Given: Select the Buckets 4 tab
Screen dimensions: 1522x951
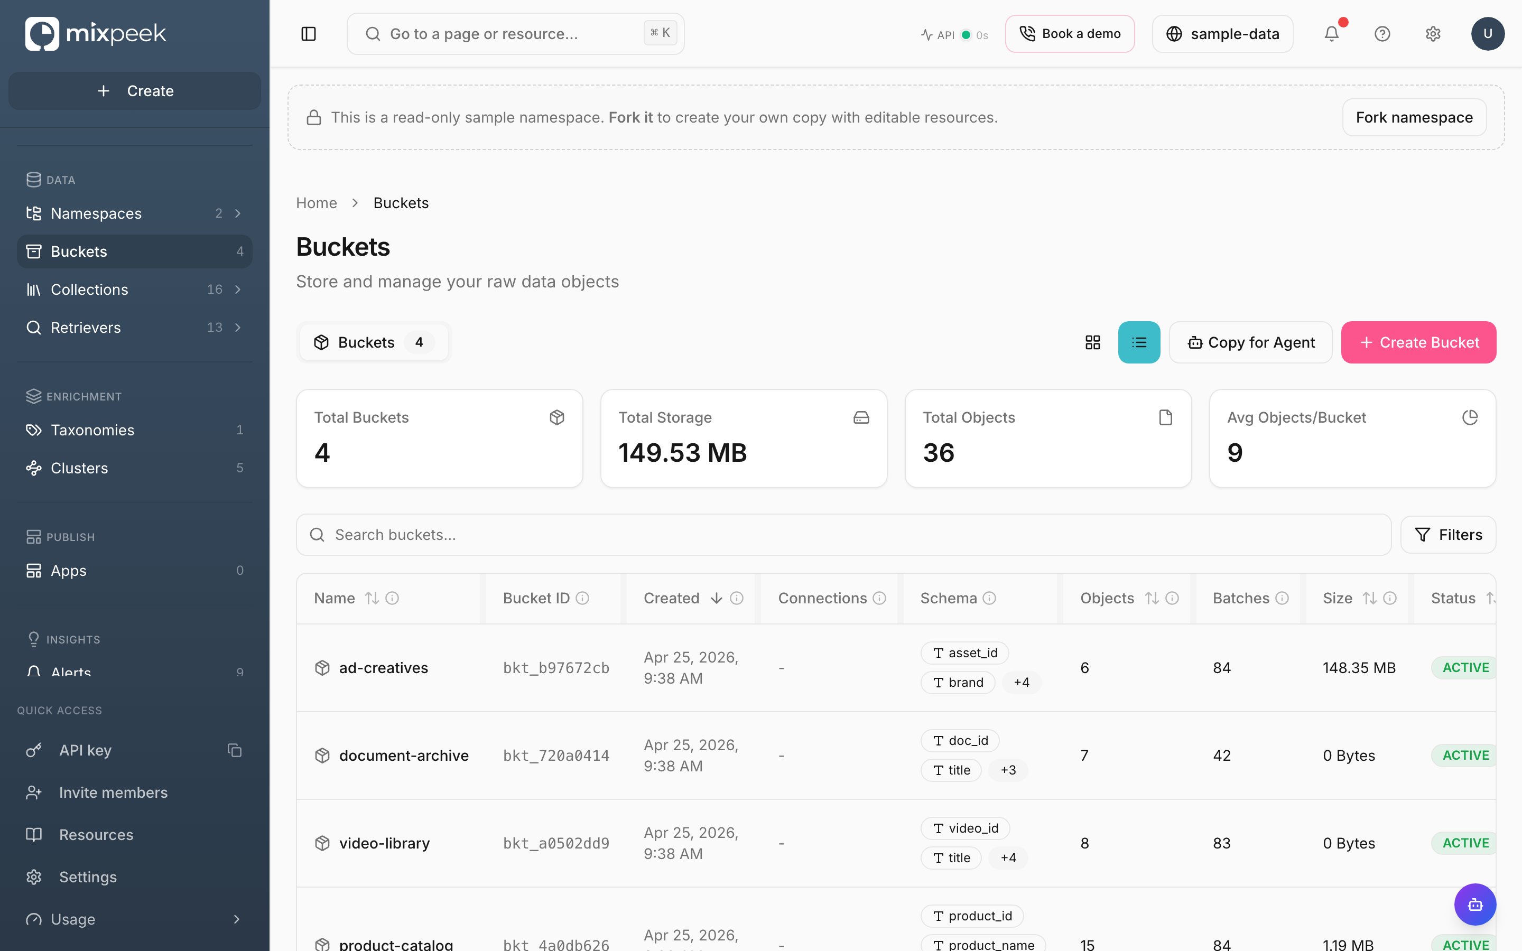Looking at the screenshot, I should (x=374, y=342).
